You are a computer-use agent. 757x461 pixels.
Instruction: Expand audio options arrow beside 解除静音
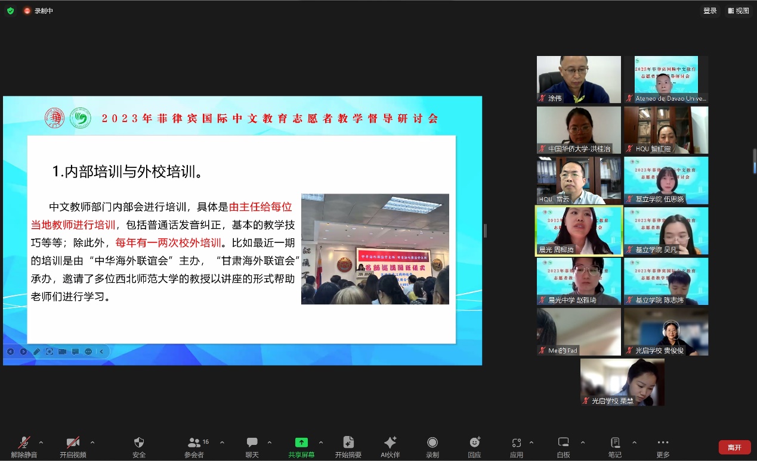(x=41, y=443)
